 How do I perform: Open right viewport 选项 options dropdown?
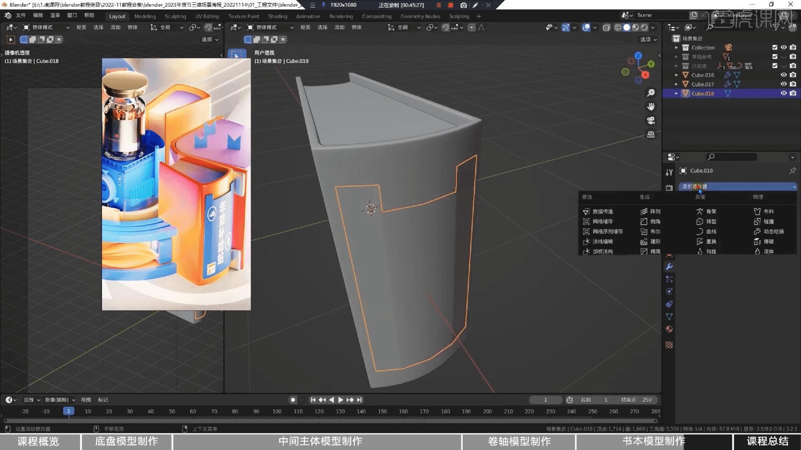[x=648, y=40]
